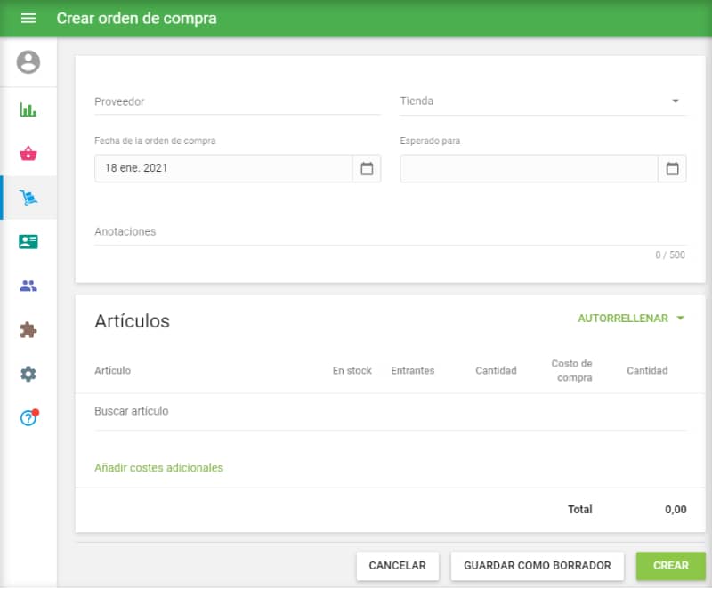The height and width of the screenshot is (589, 712).
Task: Click the Anotaciones text field
Action: coord(390,232)
